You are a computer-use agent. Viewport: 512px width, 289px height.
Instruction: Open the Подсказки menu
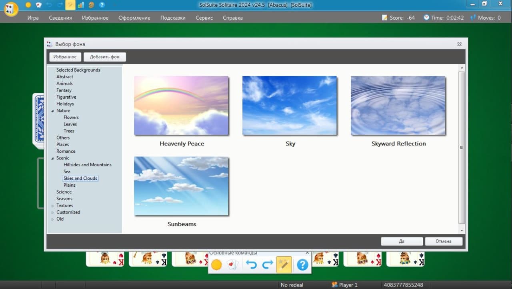coord(173,18)
